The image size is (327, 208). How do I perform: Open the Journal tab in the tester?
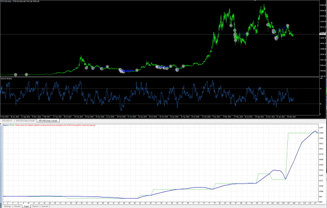44,206
